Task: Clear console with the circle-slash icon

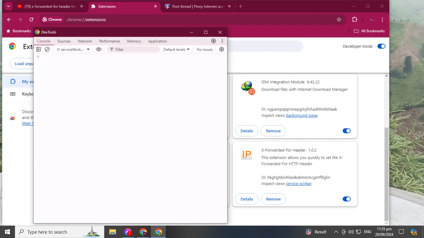Action: [x=47, y=49]
